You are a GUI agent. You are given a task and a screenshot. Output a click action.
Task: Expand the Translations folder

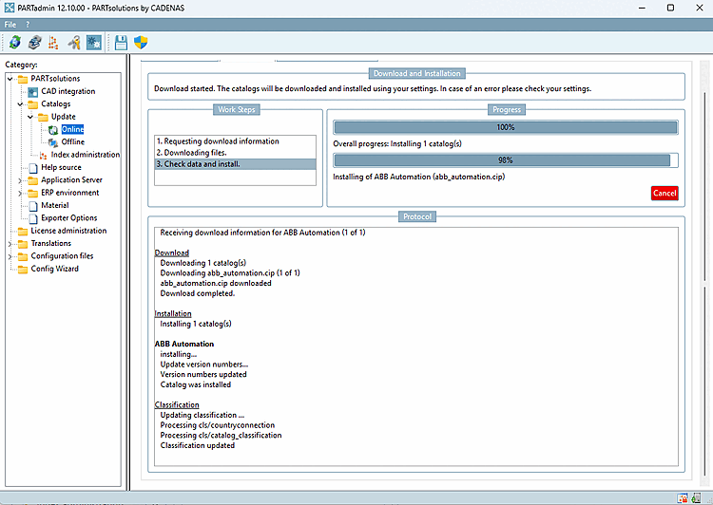pos(10,243)
